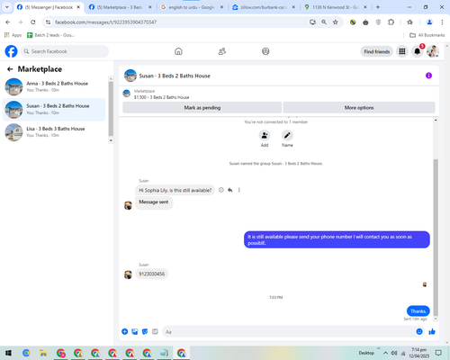Open the tab search dropdown arrow

coord(7,7)
